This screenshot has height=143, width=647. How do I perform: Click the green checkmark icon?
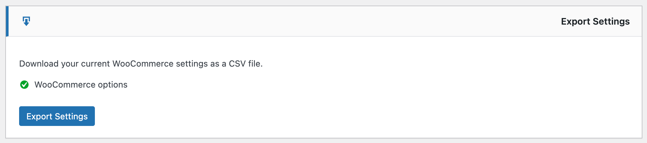24,85
